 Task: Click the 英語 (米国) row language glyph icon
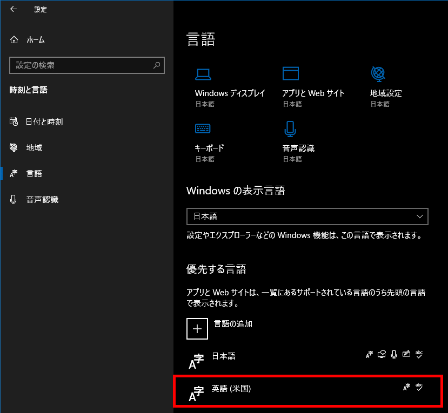coord(196,394)
